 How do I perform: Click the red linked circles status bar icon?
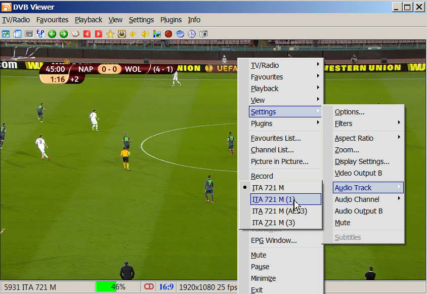click(x=149, y=286)
